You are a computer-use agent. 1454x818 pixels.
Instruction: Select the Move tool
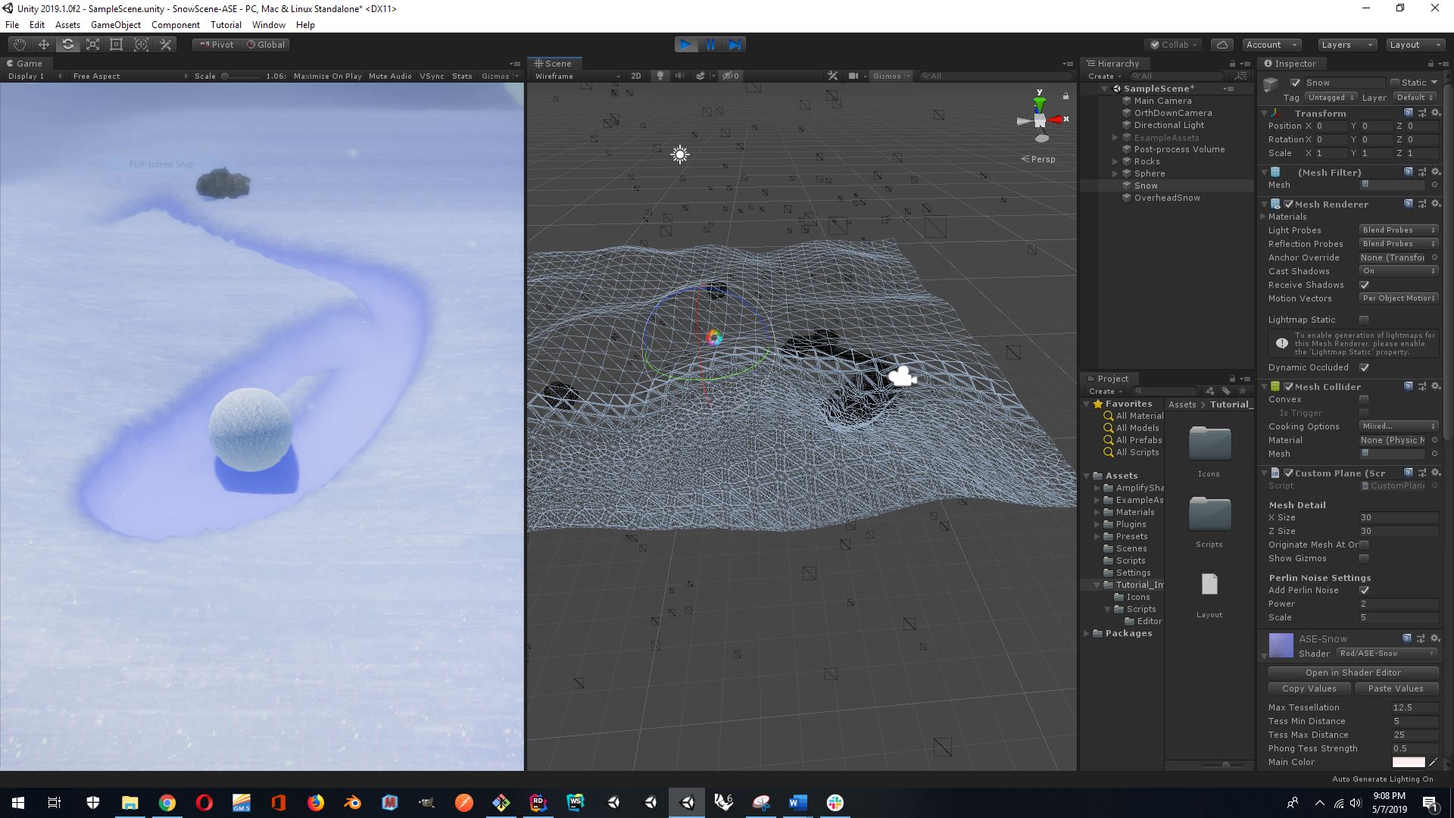point(43,45)
